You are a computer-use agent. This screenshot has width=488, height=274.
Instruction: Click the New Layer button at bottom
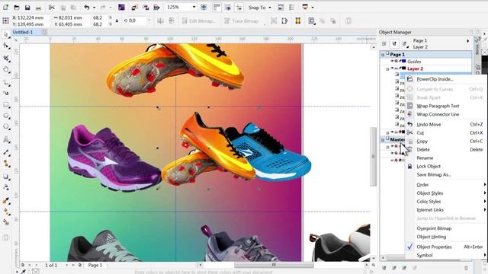pos(384,268)
